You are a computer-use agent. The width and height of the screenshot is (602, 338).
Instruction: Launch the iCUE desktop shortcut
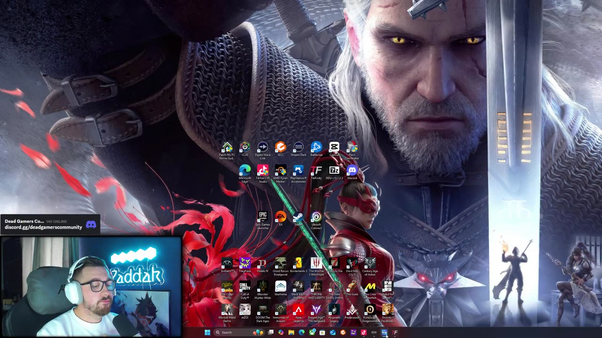pos(245,149)
